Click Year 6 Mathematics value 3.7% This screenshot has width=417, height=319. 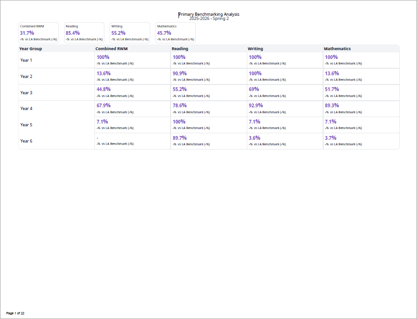point(331,138)
